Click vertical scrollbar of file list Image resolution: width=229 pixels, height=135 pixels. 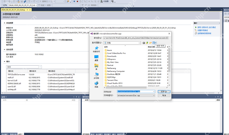(169, 60)
